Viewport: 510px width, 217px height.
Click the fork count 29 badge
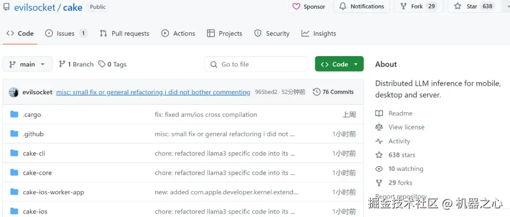(432, 7)
